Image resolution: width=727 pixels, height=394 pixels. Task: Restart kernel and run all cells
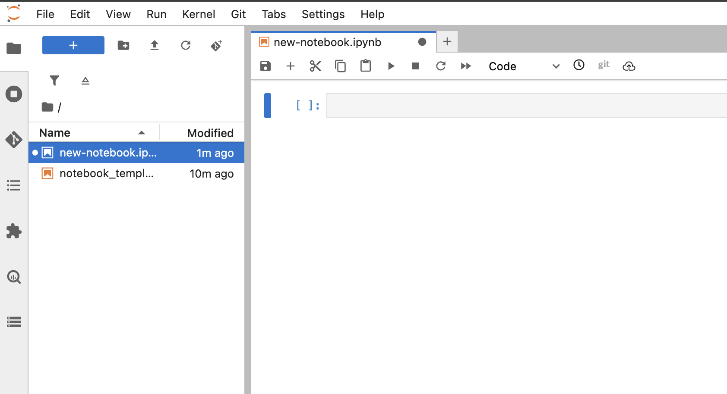coord(466,66)
